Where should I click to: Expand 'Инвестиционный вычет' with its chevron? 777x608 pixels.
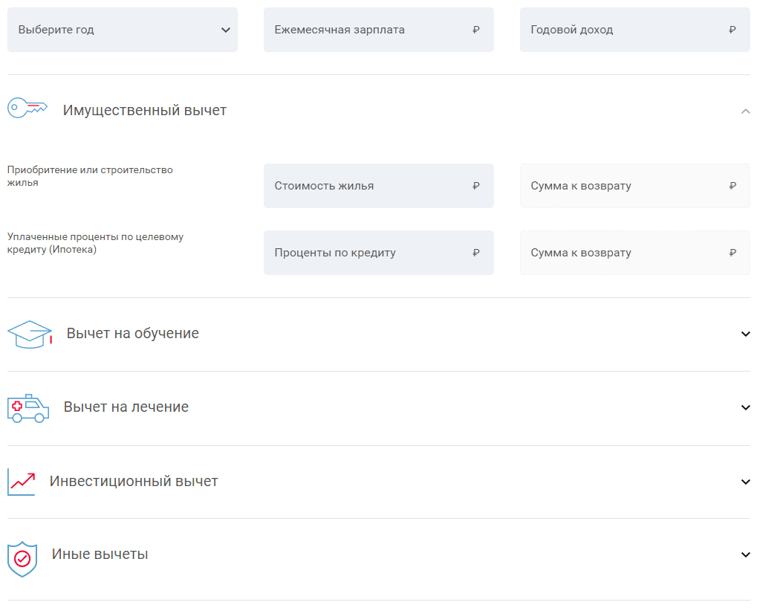pyautogui.click(x=746, y=482)
